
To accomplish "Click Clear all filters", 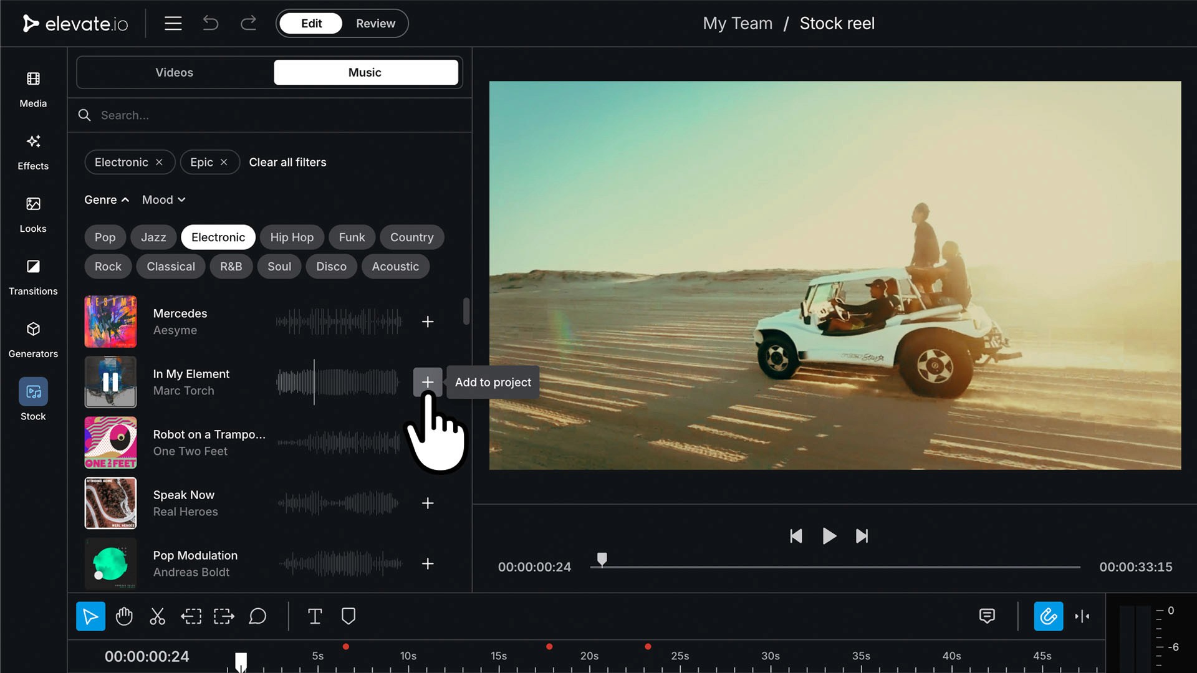I will pos(287,162).
